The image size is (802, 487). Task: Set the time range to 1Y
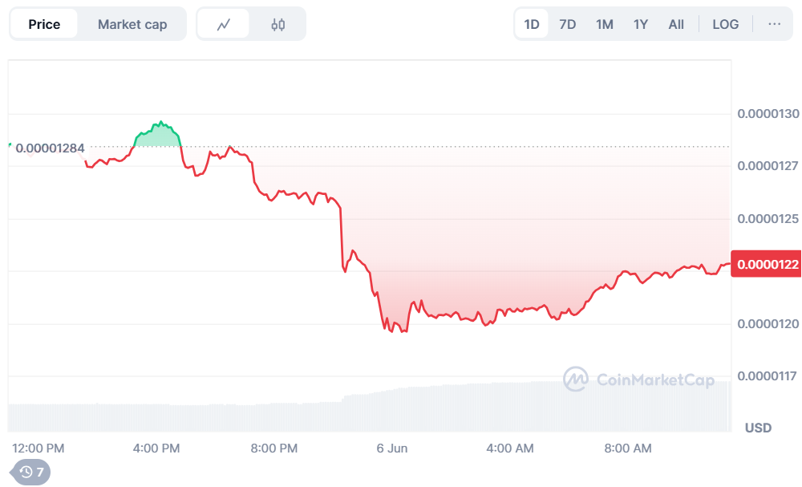click(640, 24)
